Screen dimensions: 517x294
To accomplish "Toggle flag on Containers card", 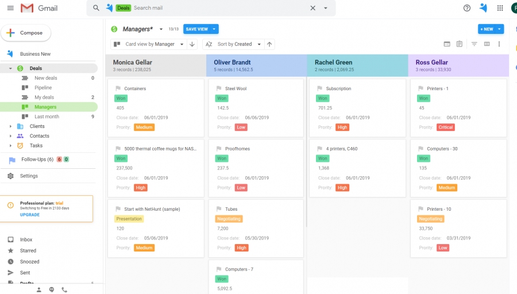I will tap(118, 88).
